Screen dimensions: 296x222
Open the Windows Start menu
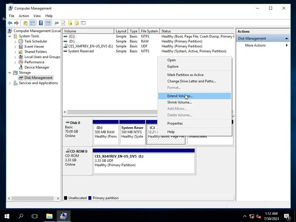point(7,216)
